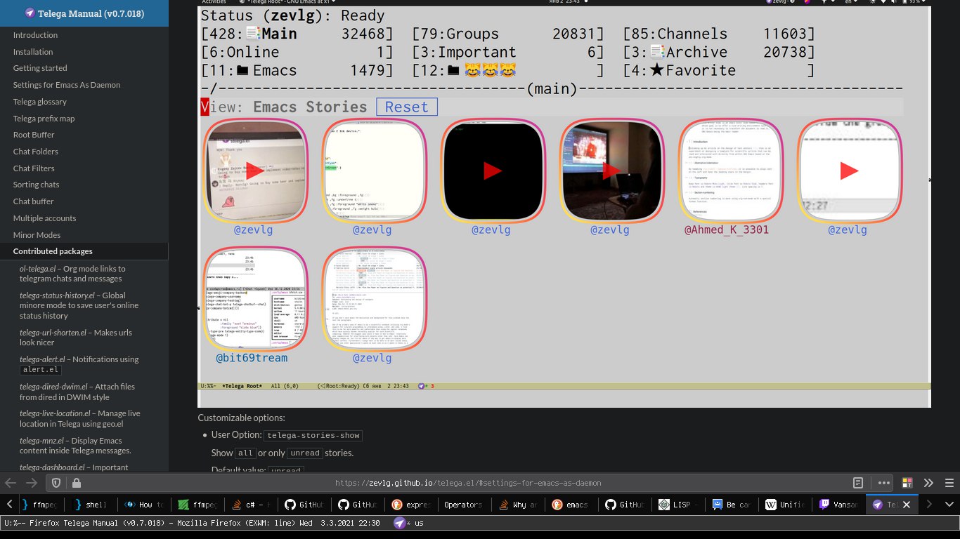This screenshot has width=960, height=539.
Task: Select the Main chat filter [428:Main]
Action: click(297, 34)
